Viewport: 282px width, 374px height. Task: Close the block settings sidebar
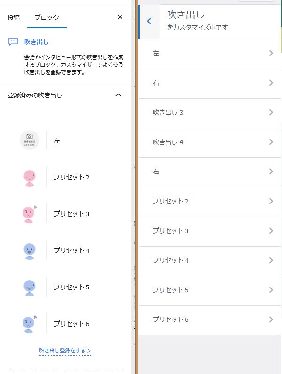pos(120,17)
